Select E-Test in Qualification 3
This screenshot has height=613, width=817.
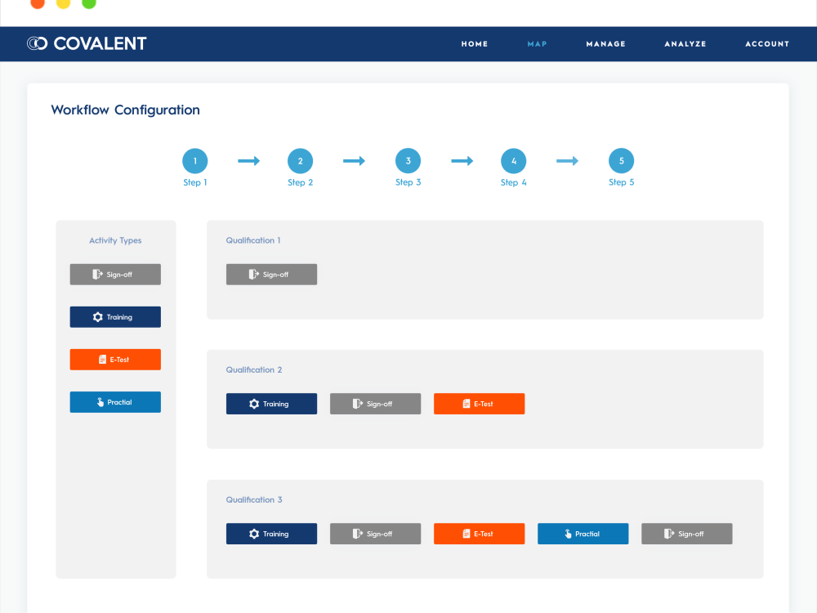click(480, 534)
